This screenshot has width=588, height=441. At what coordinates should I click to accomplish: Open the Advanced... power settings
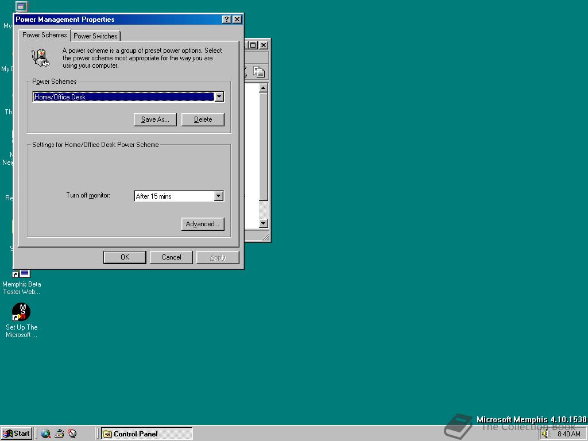(x=203, y=224)
